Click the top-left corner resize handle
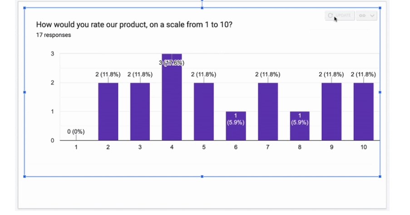 pos(24,8)
